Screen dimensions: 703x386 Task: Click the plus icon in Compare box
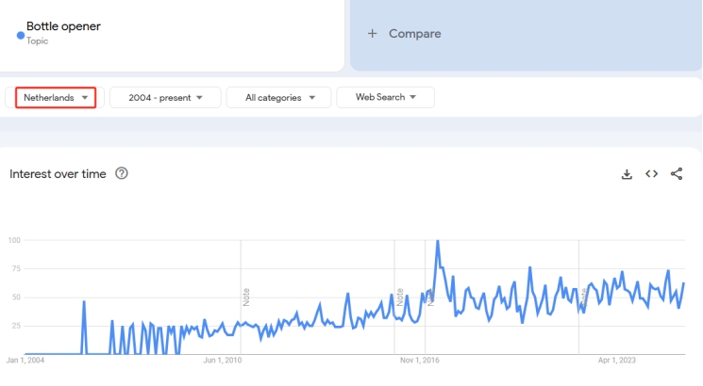372,34
